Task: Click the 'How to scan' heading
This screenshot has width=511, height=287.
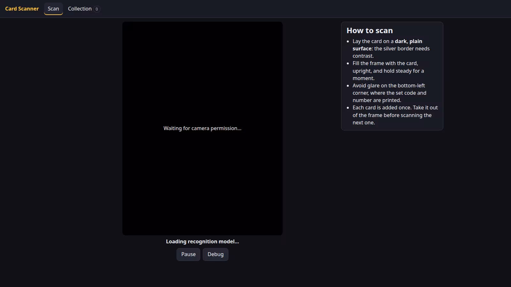Action: [x=370, y=31]
